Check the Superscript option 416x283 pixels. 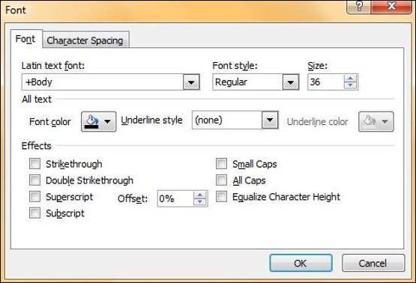pyautogui.click(x=34, y=197)
